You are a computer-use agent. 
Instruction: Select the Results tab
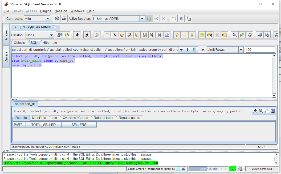21,118
